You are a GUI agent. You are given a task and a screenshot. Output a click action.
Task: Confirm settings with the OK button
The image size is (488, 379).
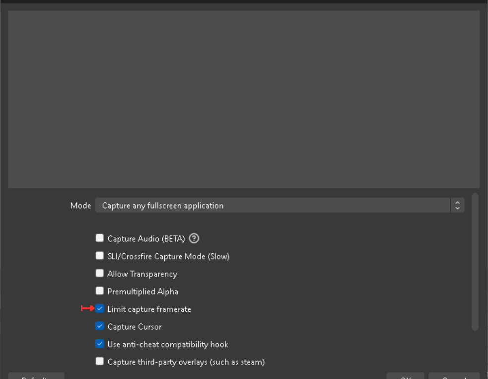click(405, 376)
